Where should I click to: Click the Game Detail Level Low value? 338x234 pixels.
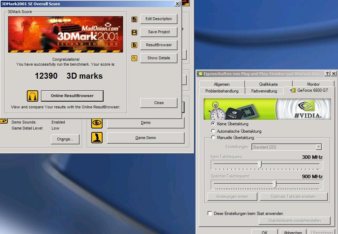pos(55,128)
